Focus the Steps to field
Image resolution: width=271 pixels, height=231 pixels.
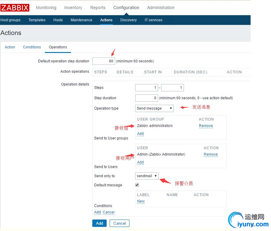pos(172,87)
